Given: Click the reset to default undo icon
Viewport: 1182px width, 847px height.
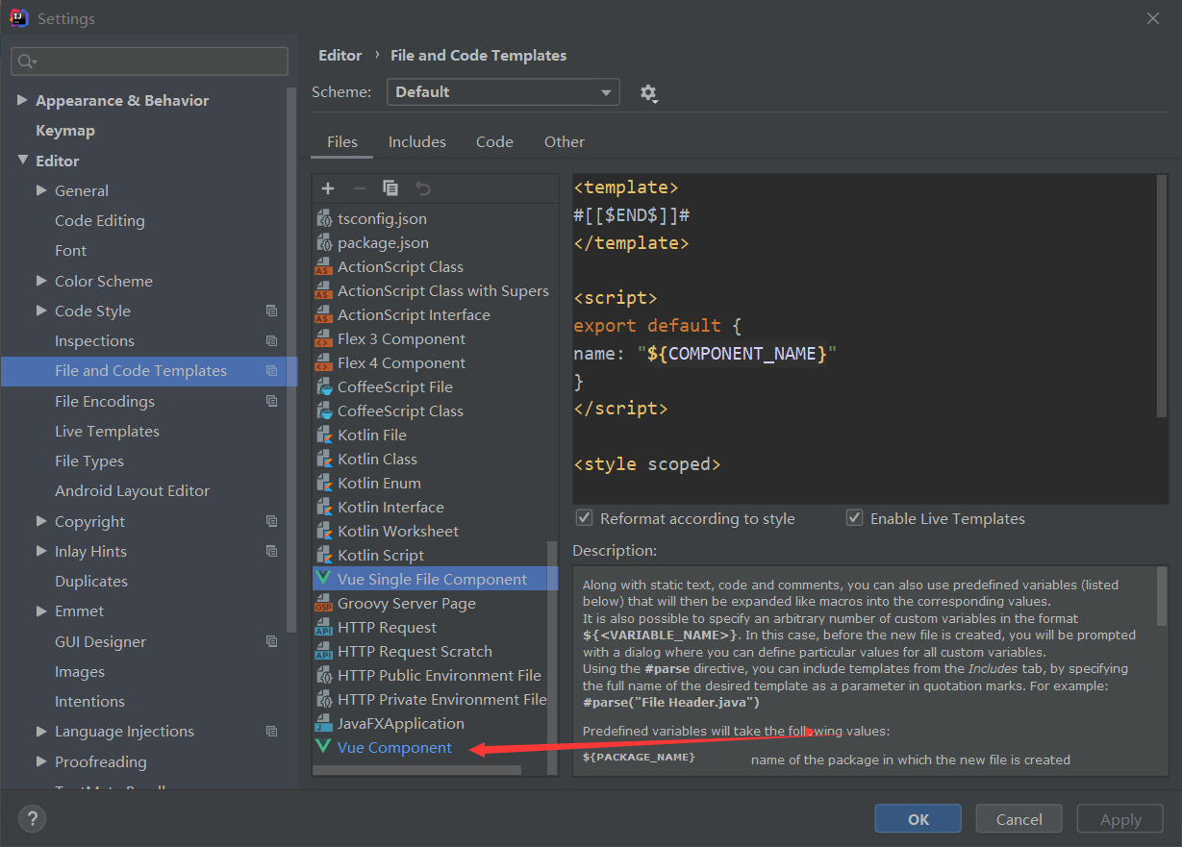Looking at the screenshot, I should click(422, 188).
